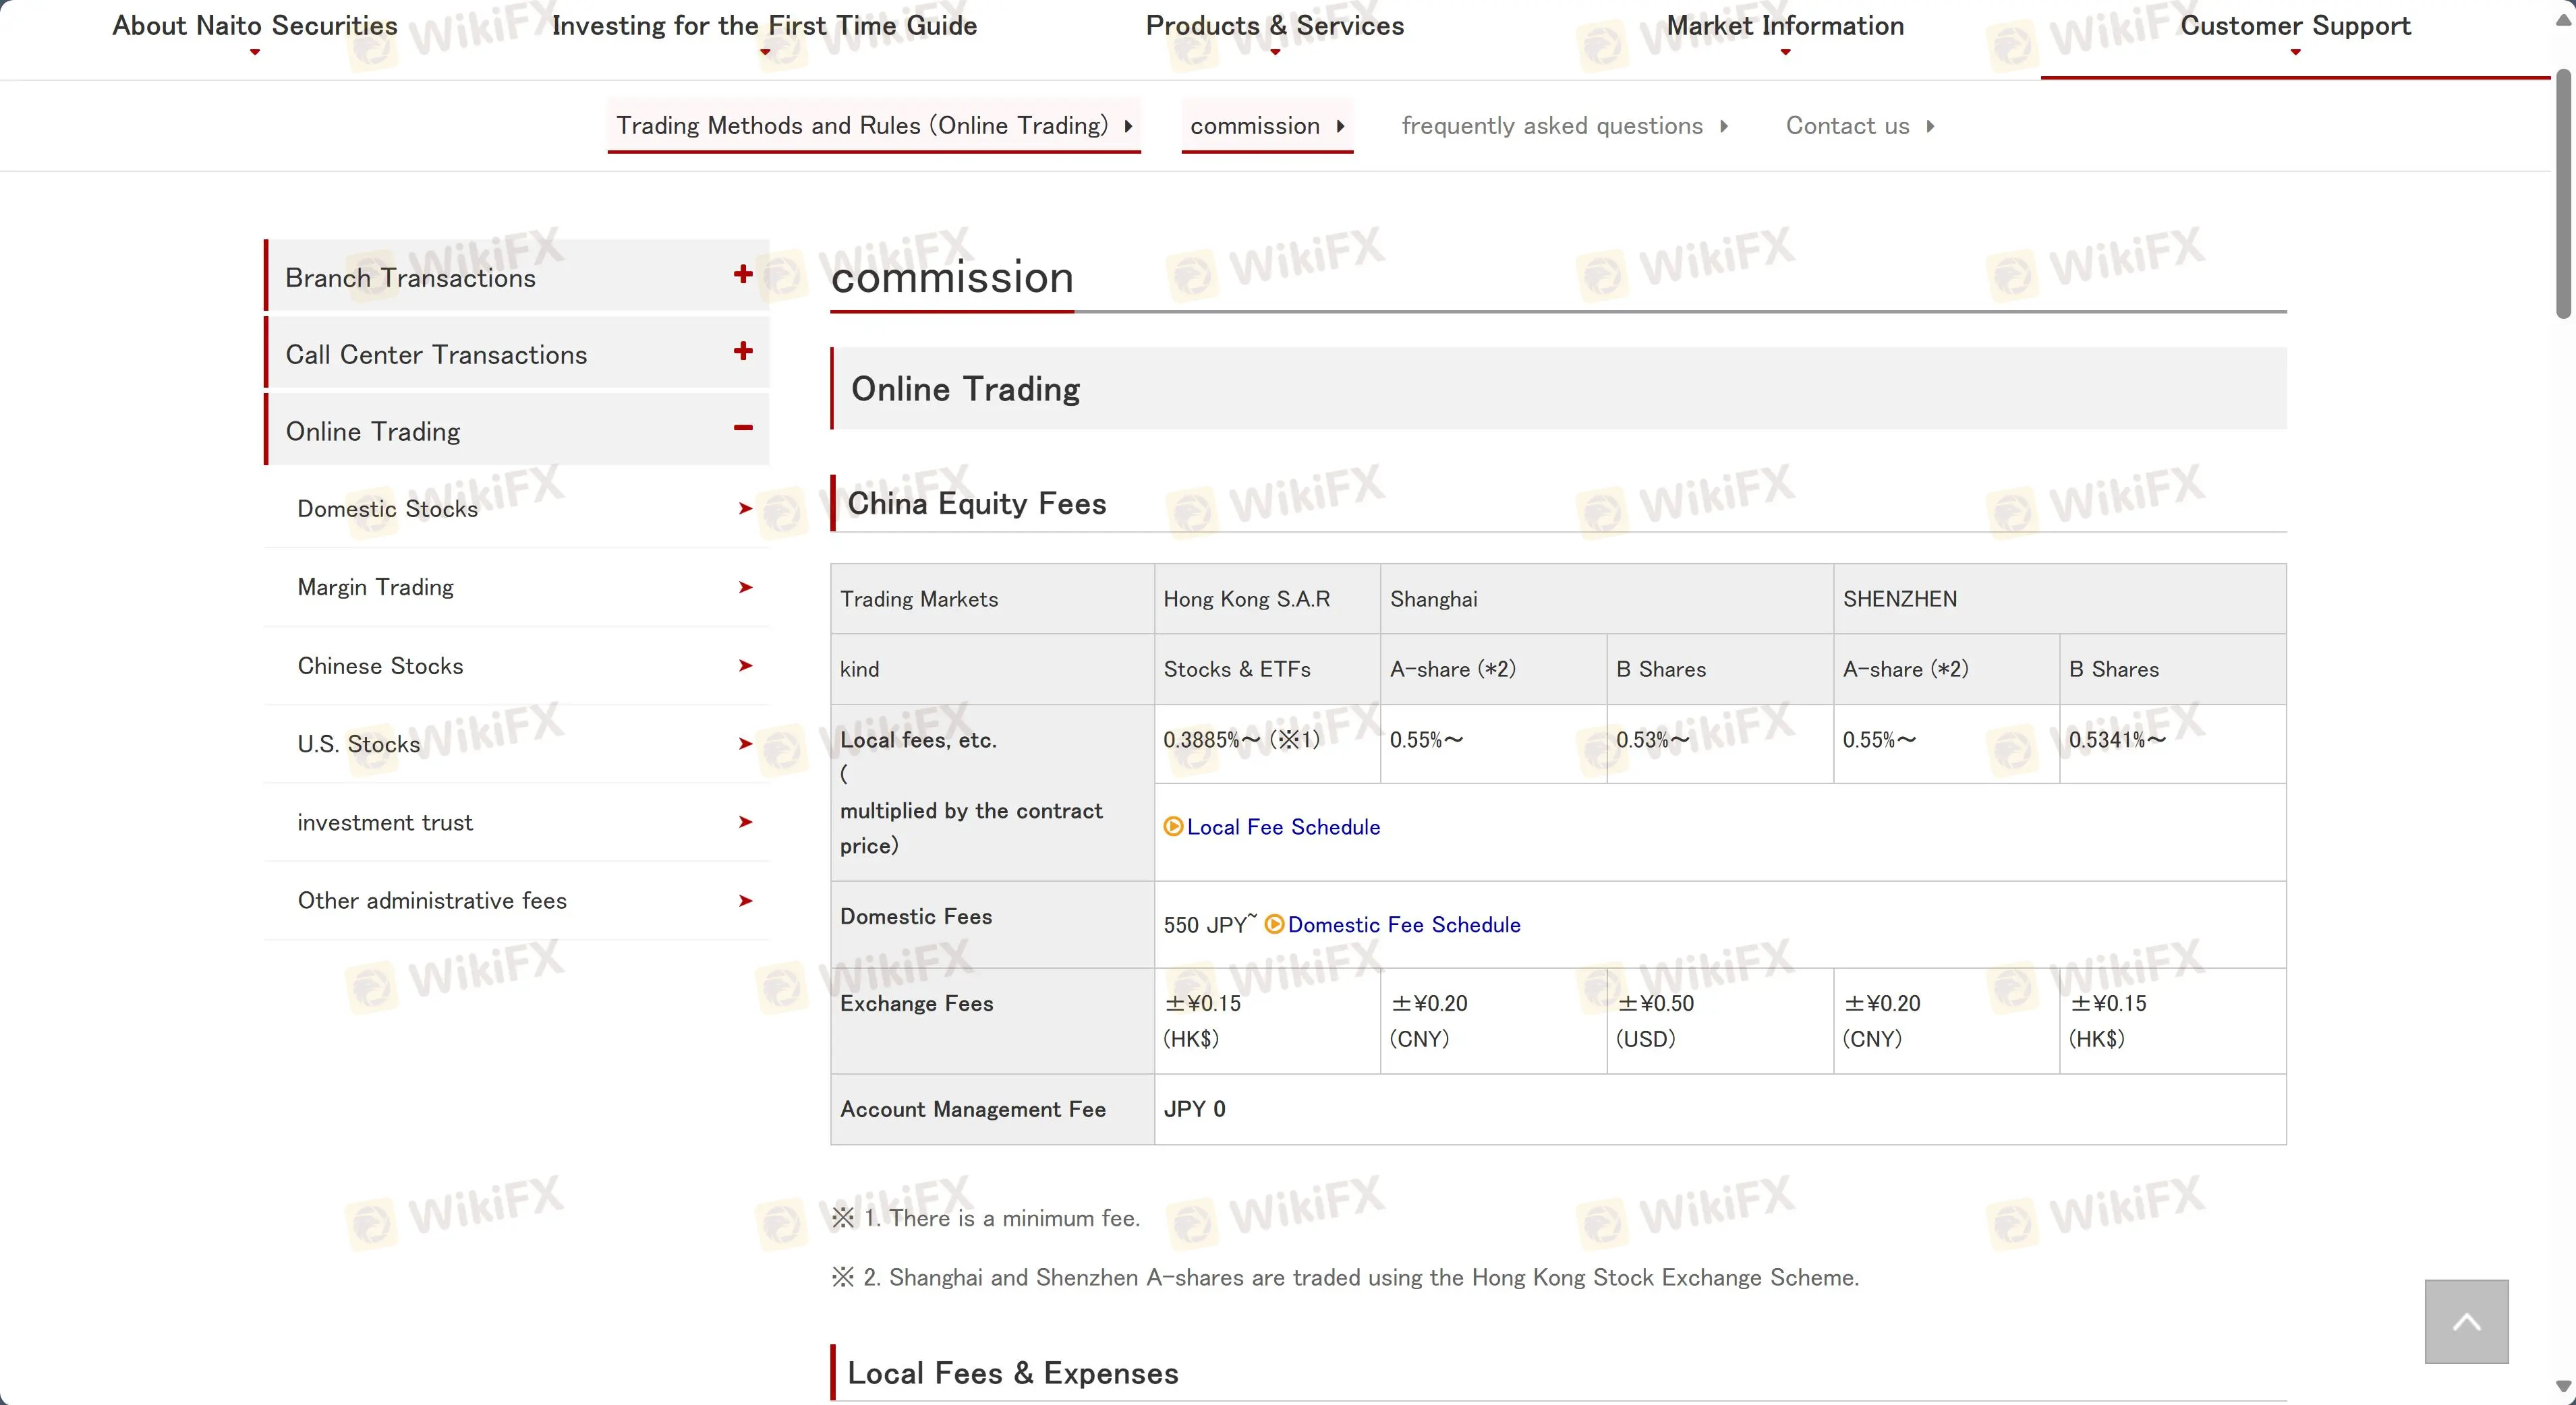Open Domestic Stocks sidebar item
Image resolution: width=2576 pixels, height=1405 pixels.
(x=517, y=508)
